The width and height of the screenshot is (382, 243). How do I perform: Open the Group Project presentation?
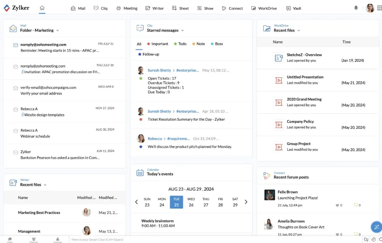318,147
